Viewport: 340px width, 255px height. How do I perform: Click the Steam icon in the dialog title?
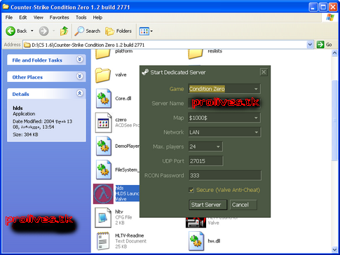click(x=145, y=72)
